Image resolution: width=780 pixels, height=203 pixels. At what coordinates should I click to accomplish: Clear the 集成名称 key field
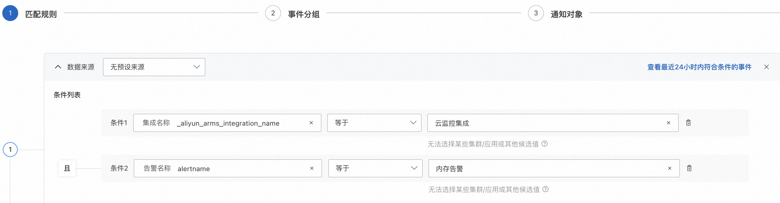coord(311,123)
